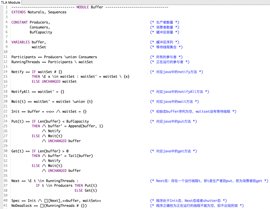Click the wait方法 comment
Image resolution: width=270 pixels, height=209 pixels.
174,102
